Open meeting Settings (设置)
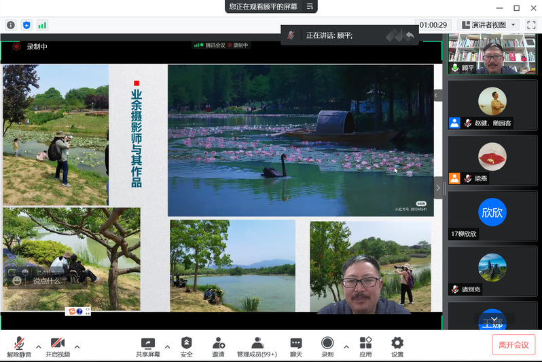The height and width of the screenshot is (362, 542). [x=397, y=346]
